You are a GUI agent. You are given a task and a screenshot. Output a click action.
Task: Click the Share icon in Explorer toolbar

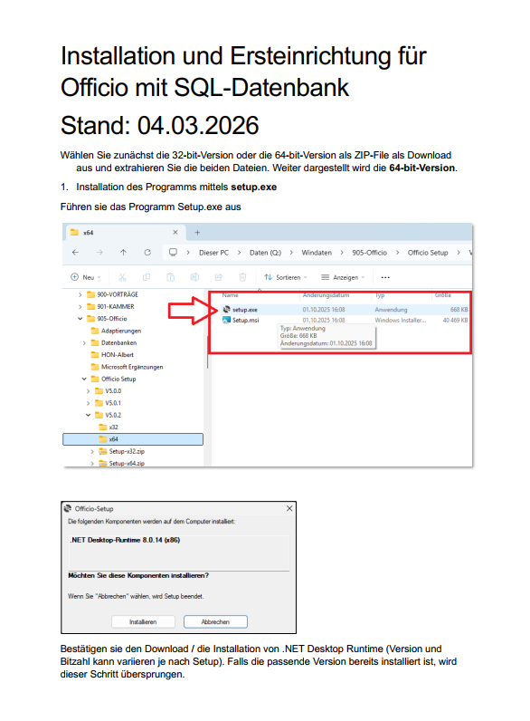(x=219, y=277)
